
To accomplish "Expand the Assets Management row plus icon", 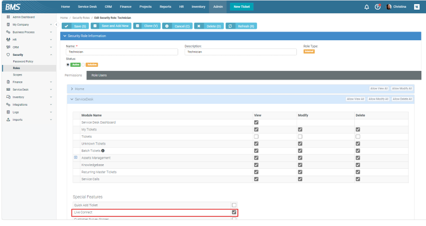I will pyautogui.click(x=76, y=158).
